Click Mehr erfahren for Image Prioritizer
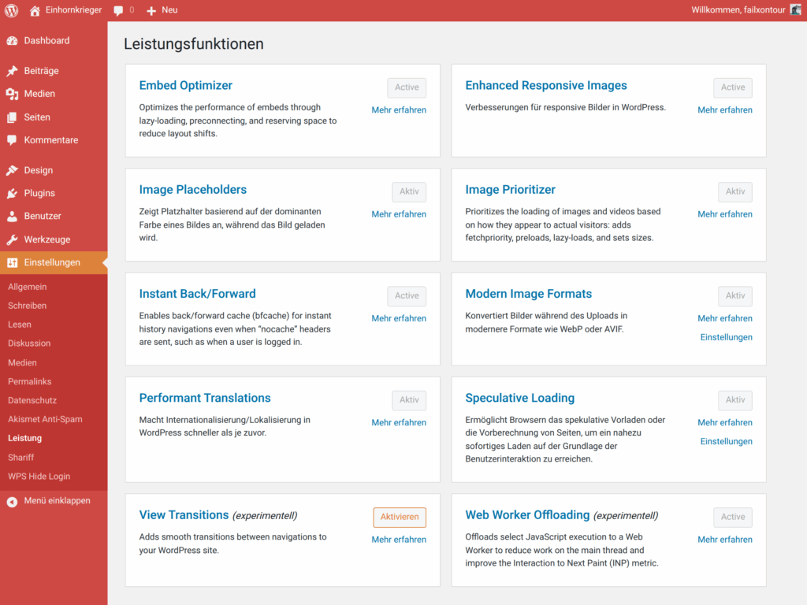Viewport: 807px width, 605px height. click(x=725, y=214)
